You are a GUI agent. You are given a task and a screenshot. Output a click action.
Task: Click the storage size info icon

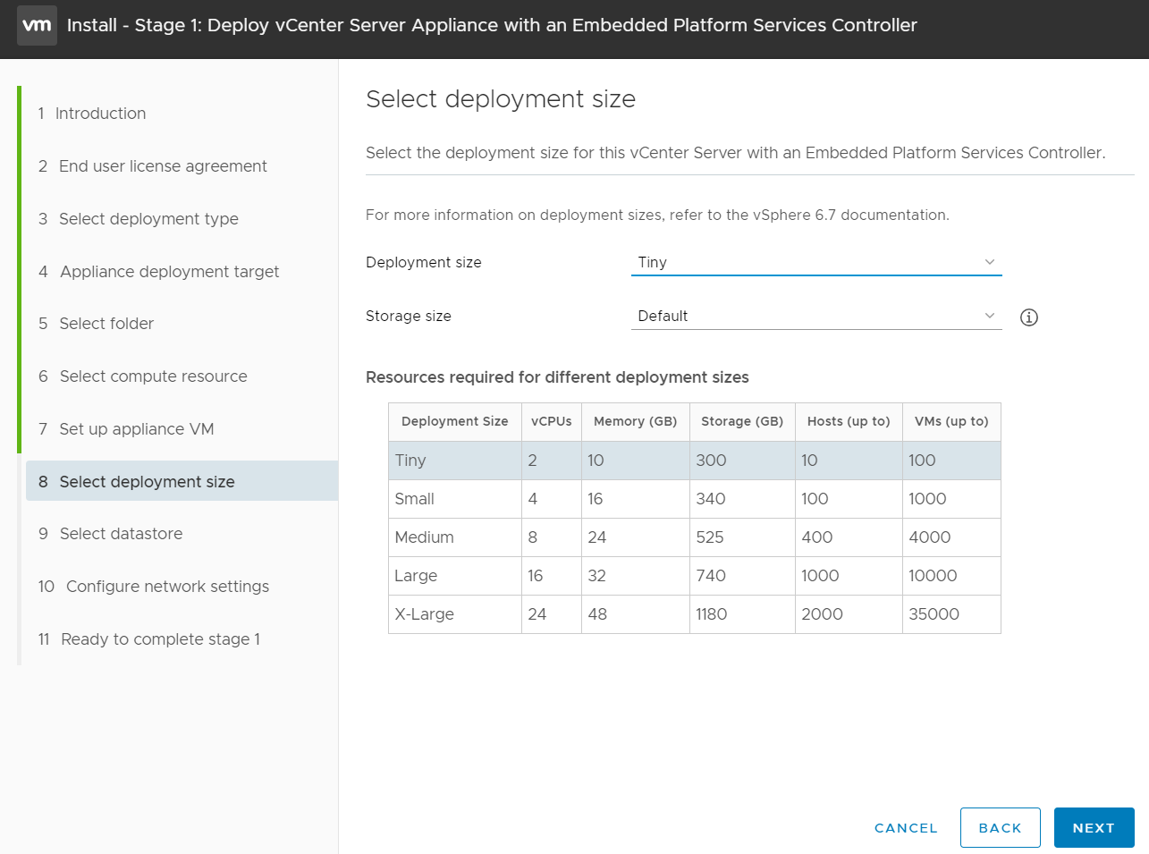pyautogui.click(x=1029, y=317)
